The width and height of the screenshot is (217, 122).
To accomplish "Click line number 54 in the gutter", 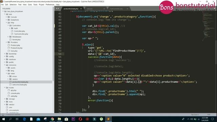I will 60,54.
